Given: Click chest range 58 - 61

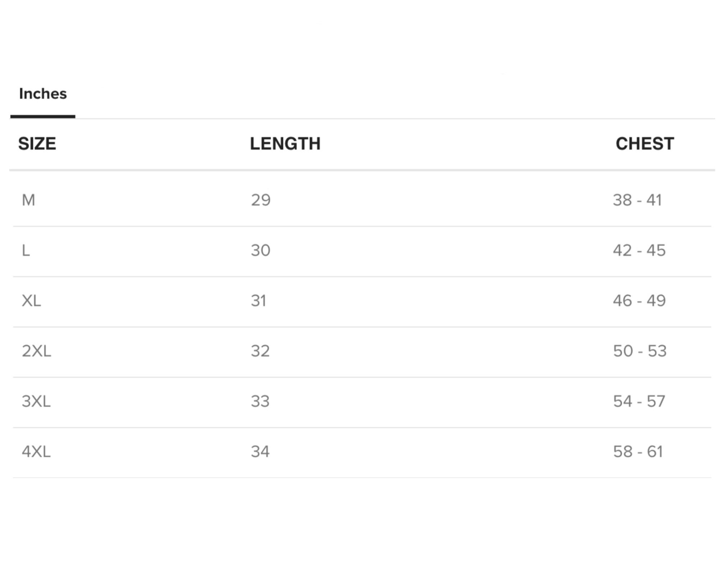Looking at the screenshot, I should 638,452.
